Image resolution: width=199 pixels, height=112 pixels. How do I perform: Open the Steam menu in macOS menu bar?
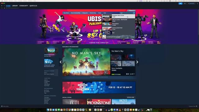[x=6, y=1]
